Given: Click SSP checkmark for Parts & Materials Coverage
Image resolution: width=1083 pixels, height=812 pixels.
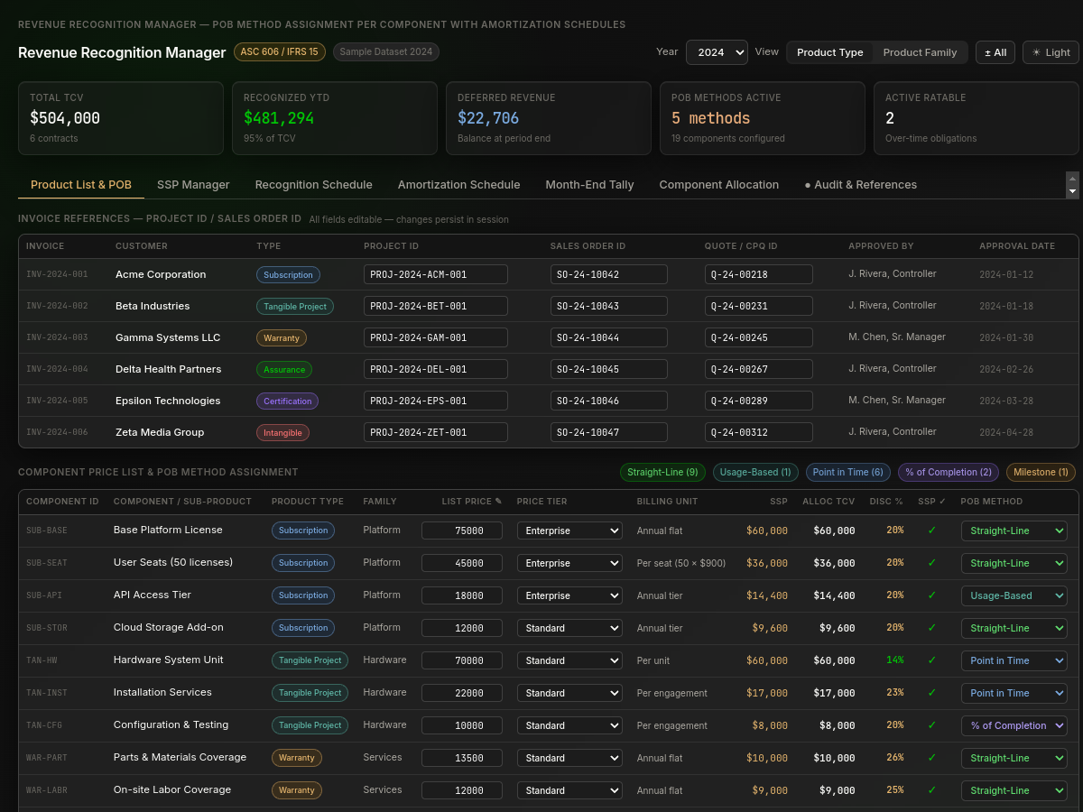Looking at the screenshot, I should coord(932,758).
